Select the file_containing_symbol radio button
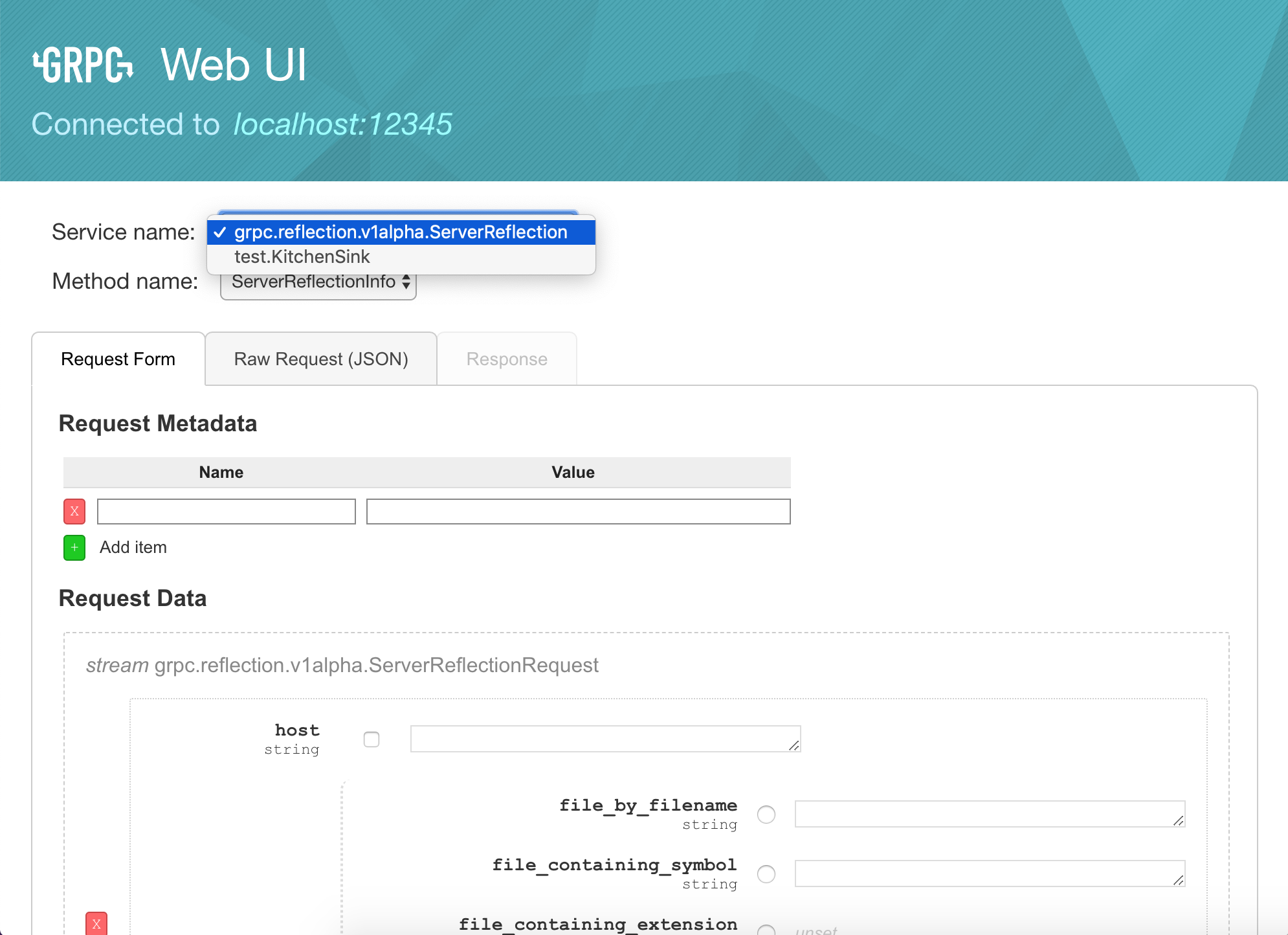1288x935 pixels. click(x=767, y=875)
